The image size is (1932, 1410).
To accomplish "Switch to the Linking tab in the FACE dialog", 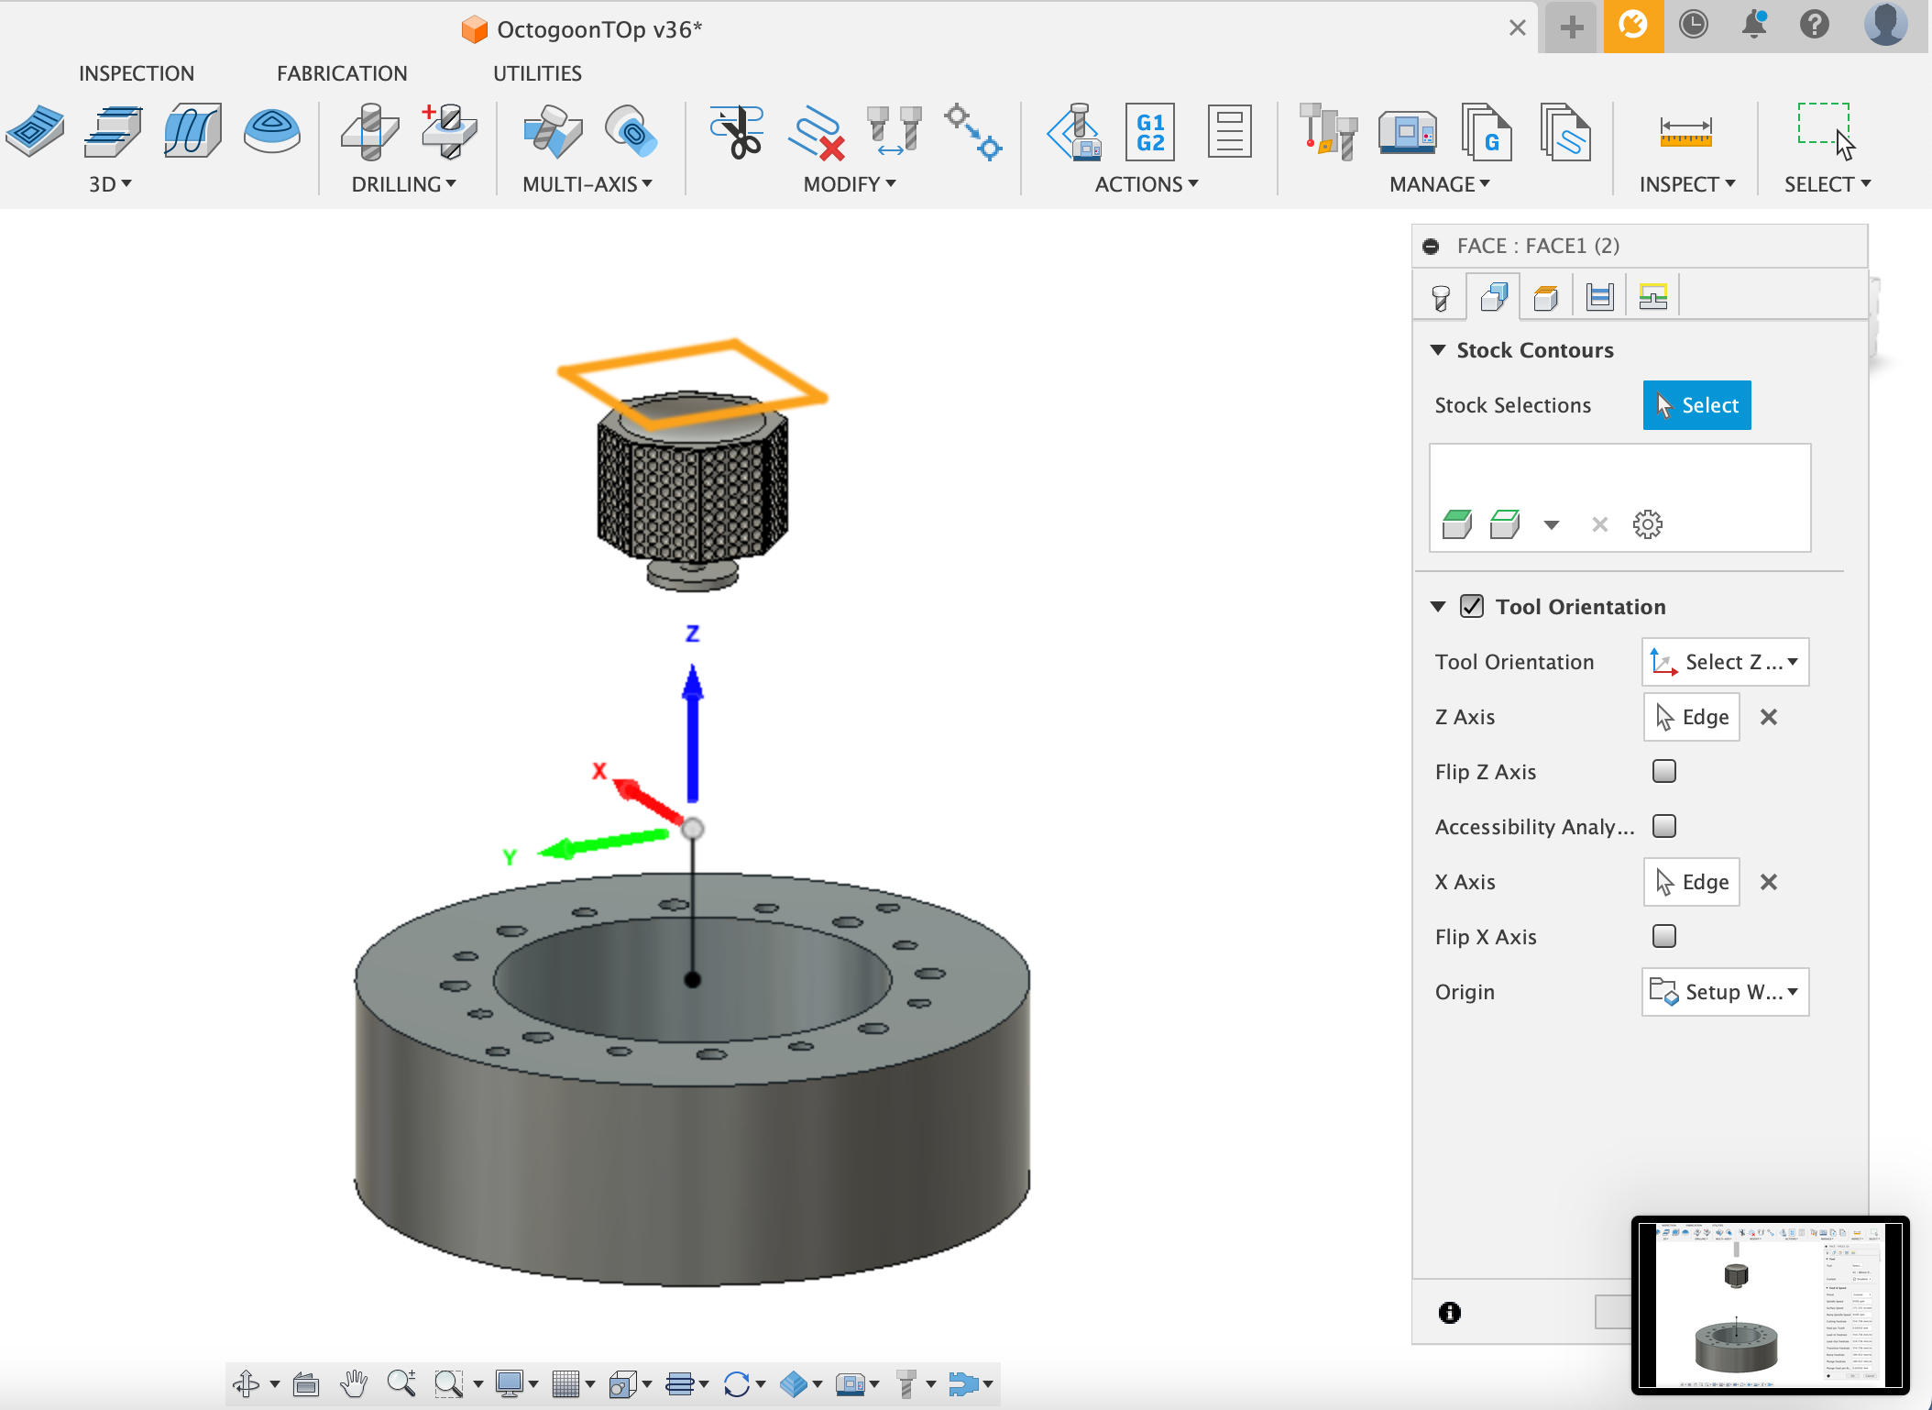I will coord(1653,297).
